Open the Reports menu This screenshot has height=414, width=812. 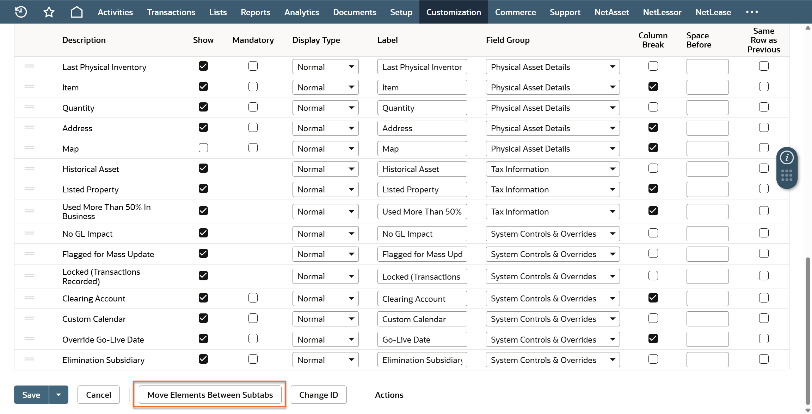256,12
